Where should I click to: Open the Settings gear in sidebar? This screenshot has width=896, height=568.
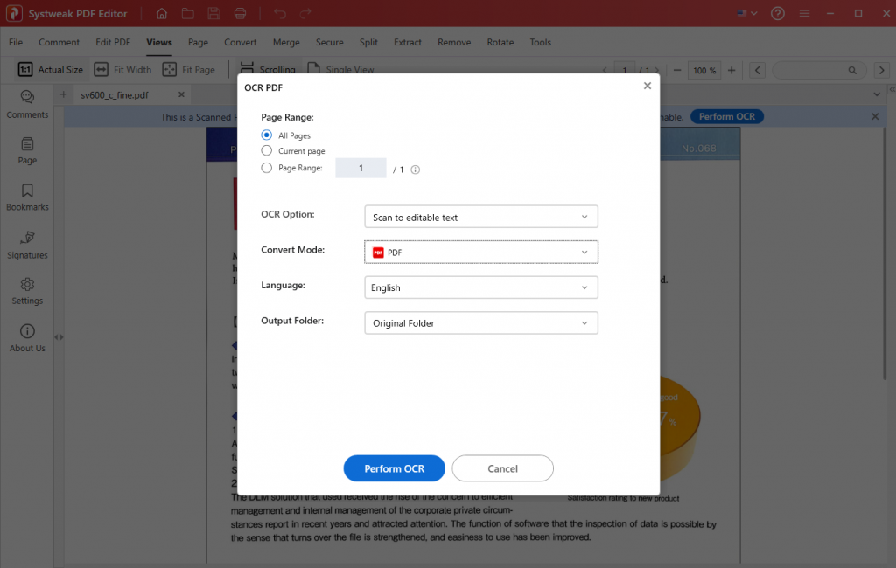coord(27,291)
